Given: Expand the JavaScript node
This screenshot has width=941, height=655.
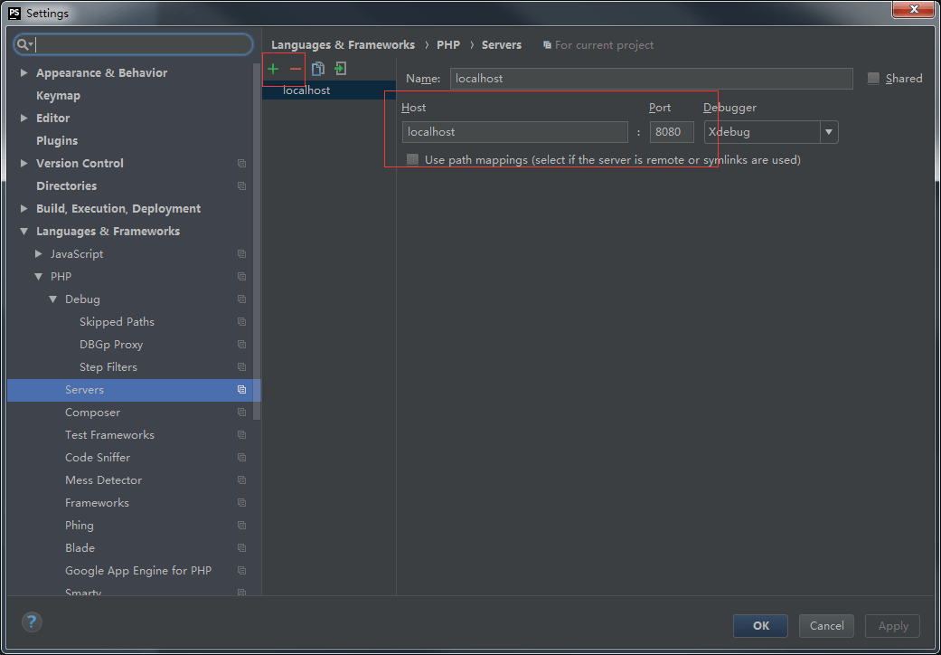Looking at the screenshot, I should (x=38, y=254).
